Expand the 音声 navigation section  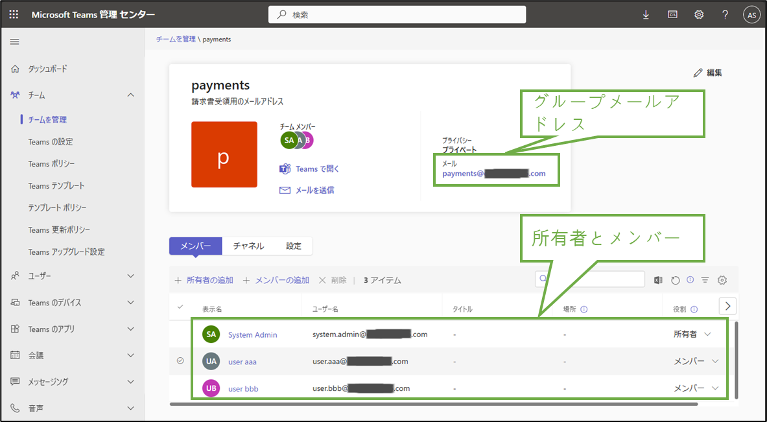[x=130, y=408]
